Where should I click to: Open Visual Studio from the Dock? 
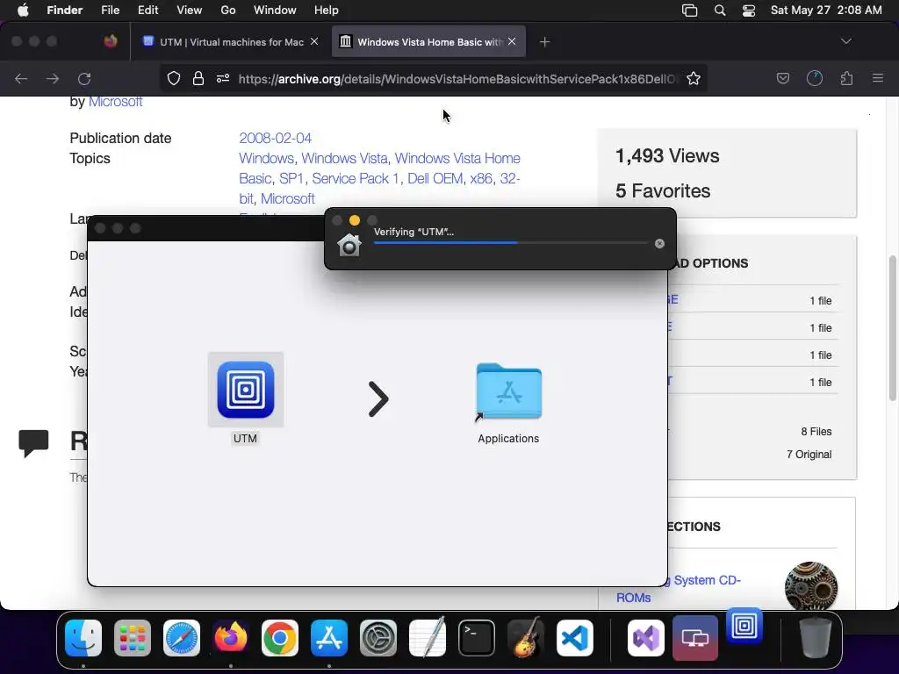tap(646, 638)
